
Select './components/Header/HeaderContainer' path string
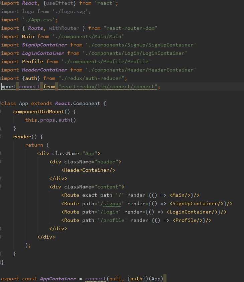141,70
